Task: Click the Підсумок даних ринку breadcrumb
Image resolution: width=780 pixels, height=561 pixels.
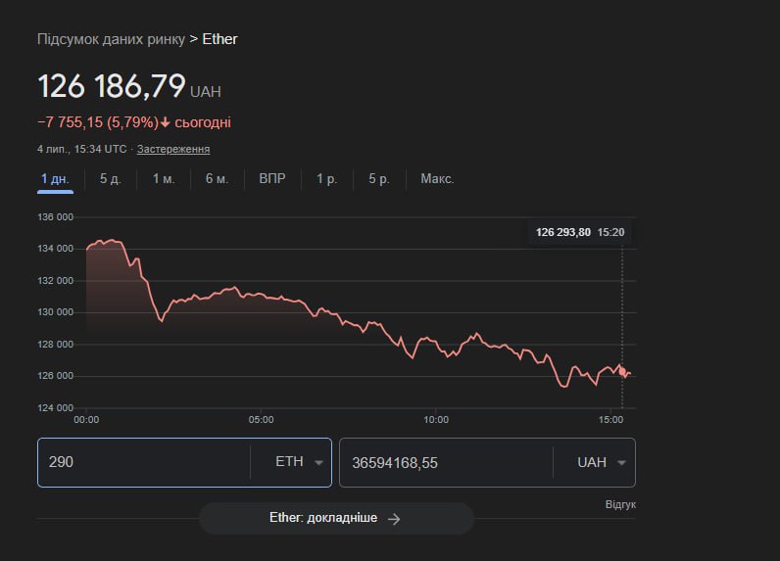Action: (111, 39)
